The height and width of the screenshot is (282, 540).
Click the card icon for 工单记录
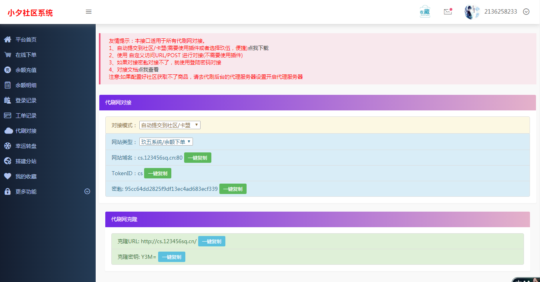7,116
